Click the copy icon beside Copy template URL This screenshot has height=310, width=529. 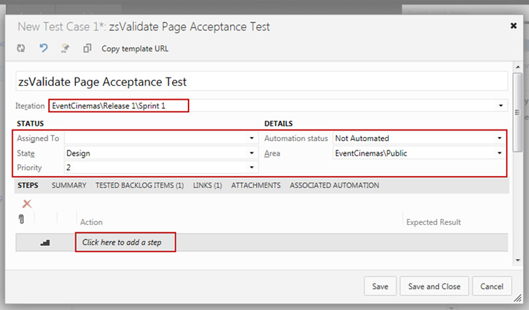pyautogui.click(x=87, y=49)
